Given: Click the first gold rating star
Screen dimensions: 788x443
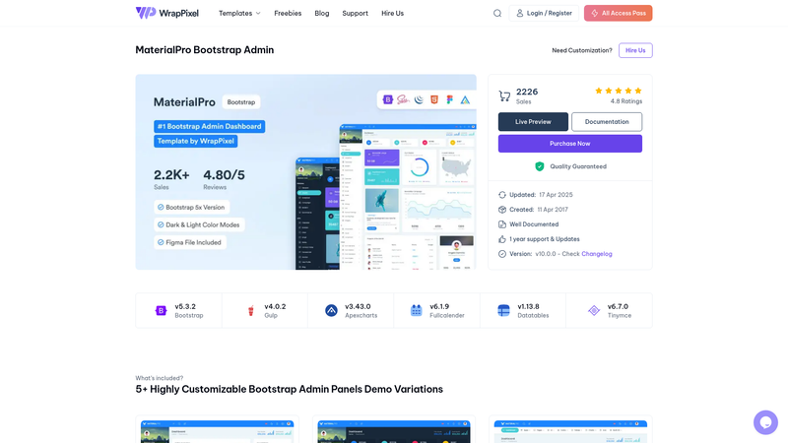Looking at the screenshot, I should 599,91.
